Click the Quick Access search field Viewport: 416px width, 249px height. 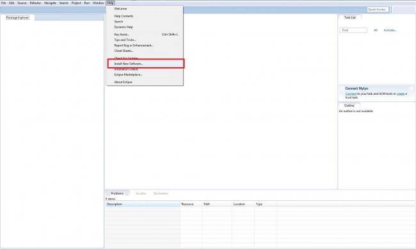pyautogui.click(x=378, y=10)
